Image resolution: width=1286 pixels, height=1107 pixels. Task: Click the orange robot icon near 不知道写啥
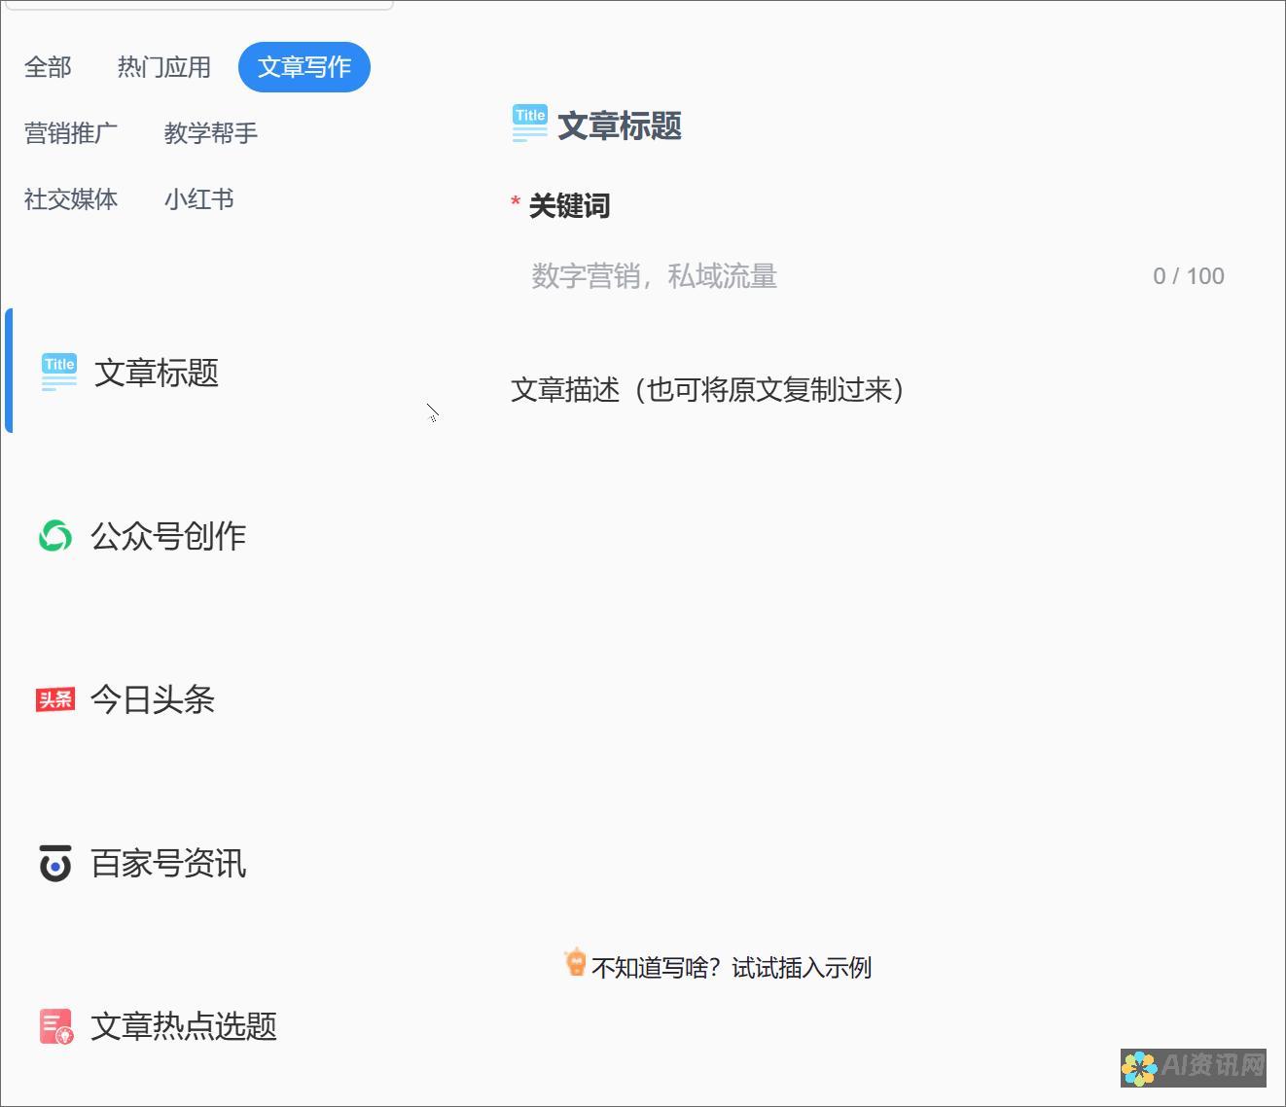tap(576, 962)
